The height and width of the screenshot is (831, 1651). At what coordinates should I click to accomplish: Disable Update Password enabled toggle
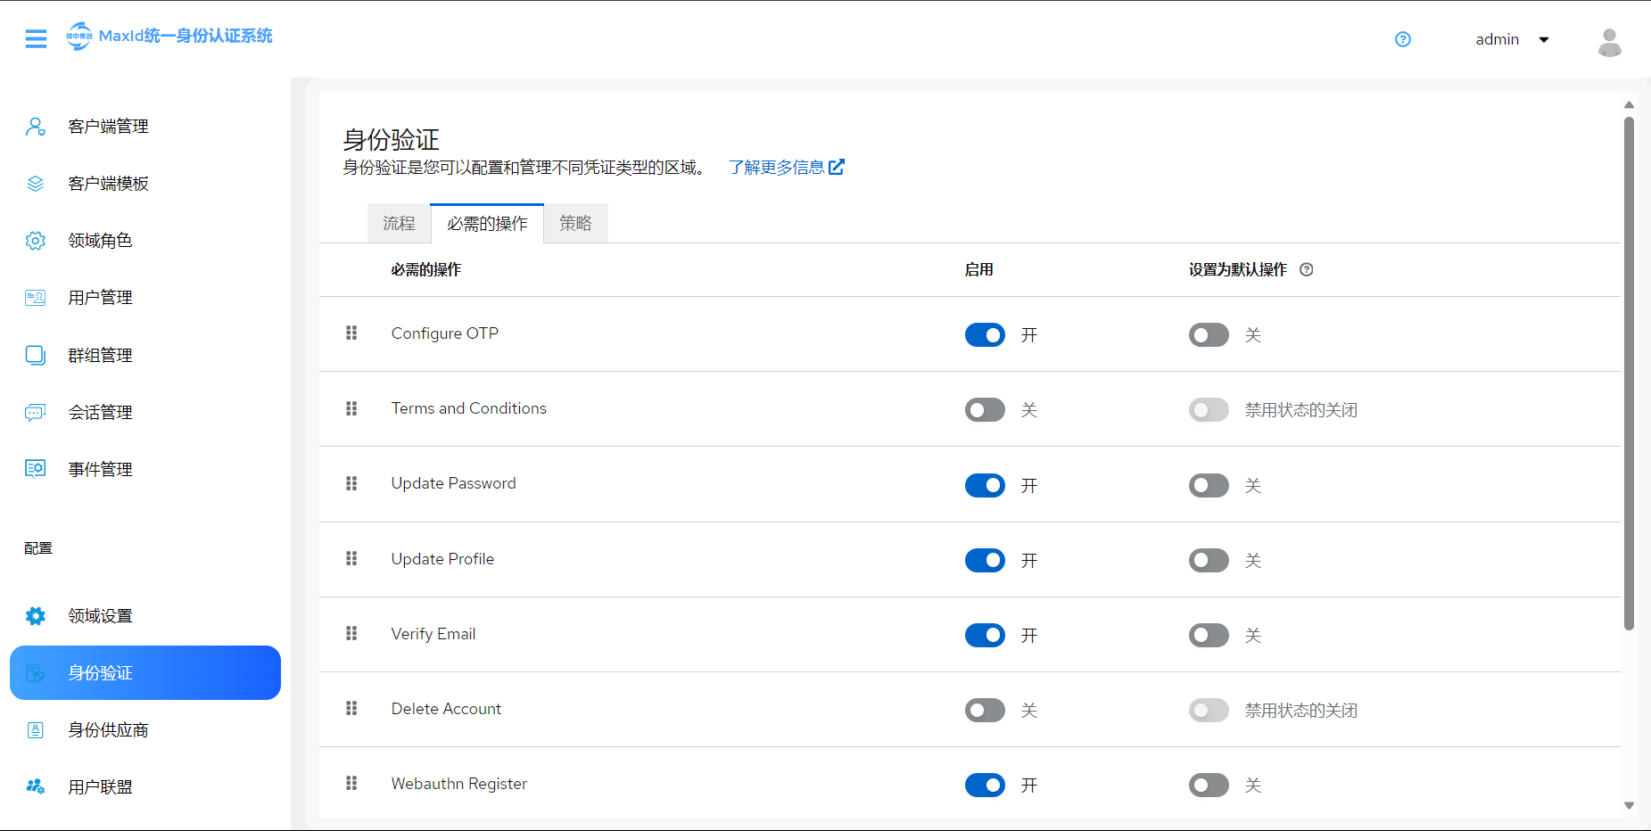coord(985,485)
